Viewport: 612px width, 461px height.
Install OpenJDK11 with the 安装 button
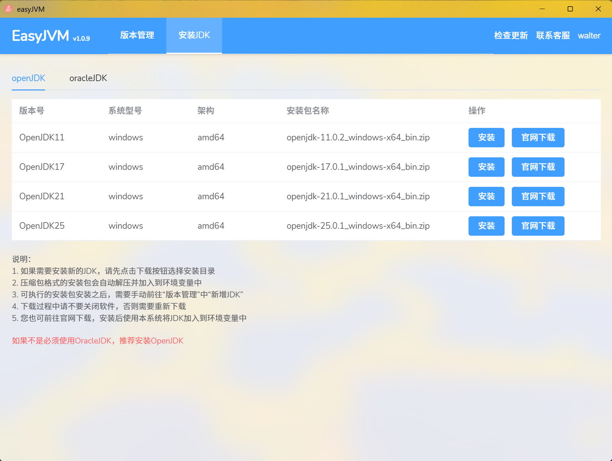[486, 138]
